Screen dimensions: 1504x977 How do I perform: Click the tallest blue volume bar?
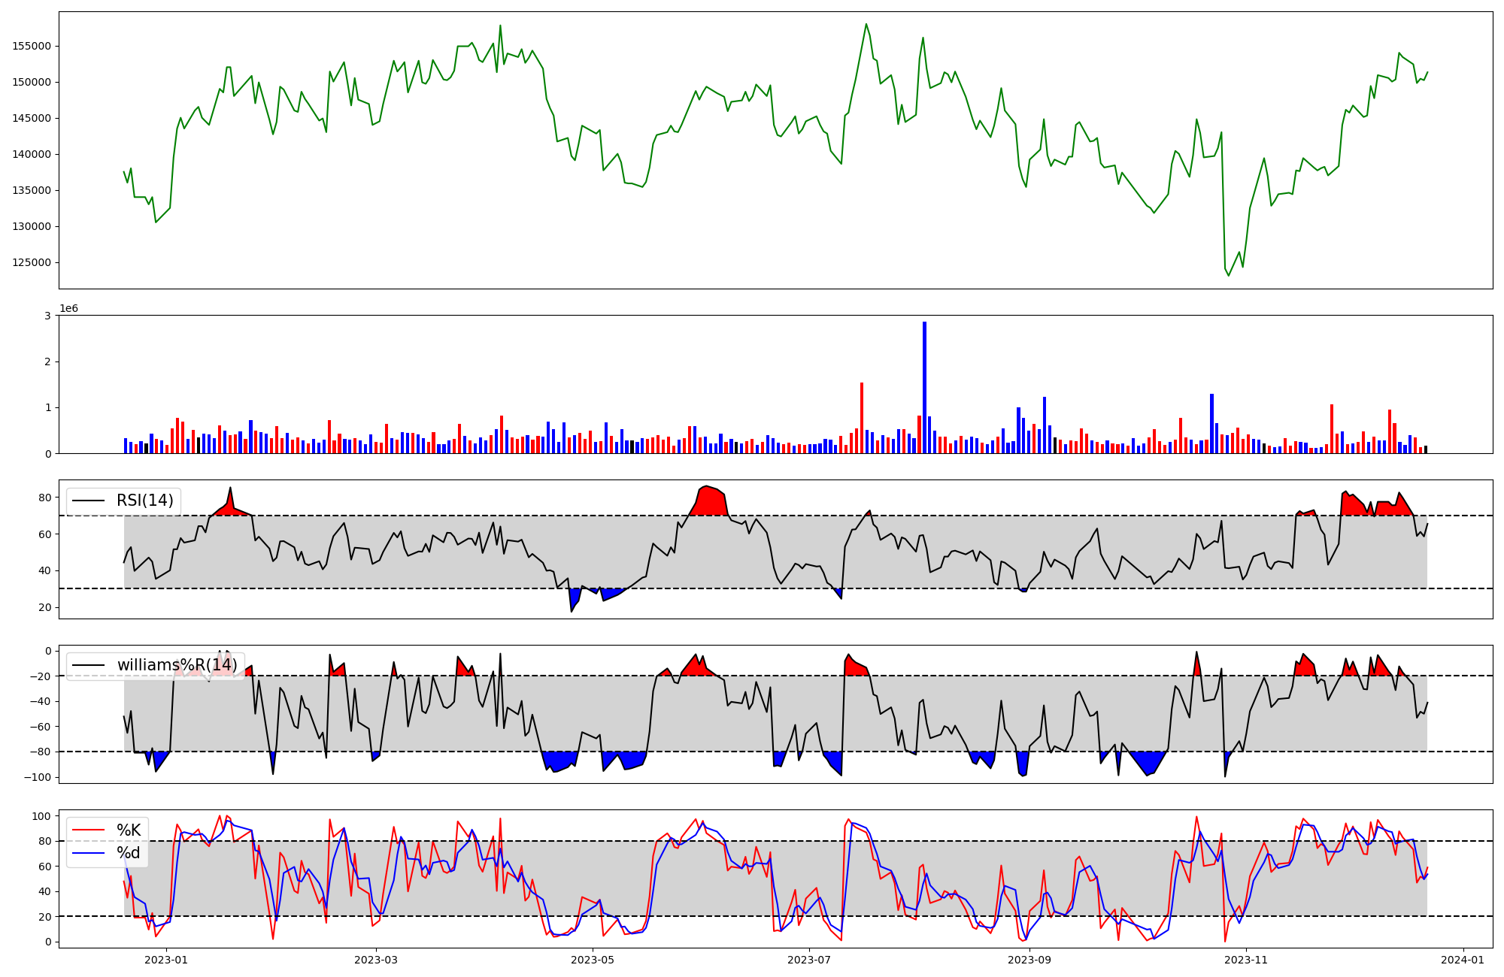pos(924,388)
